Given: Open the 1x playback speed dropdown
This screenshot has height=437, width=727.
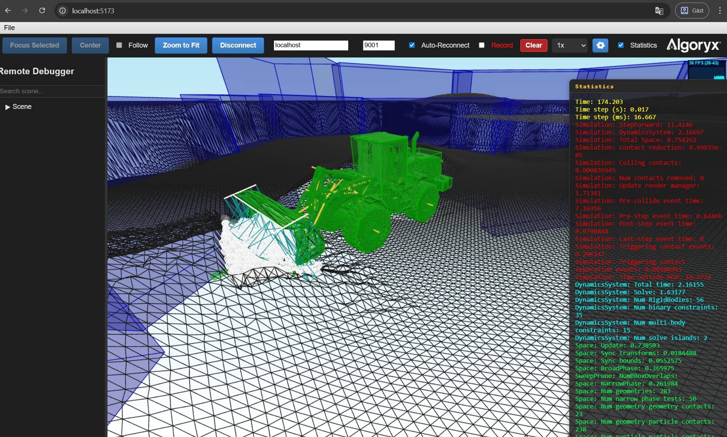Looking at the screenshot, I should pyautogui.click(x=570, y=45).
